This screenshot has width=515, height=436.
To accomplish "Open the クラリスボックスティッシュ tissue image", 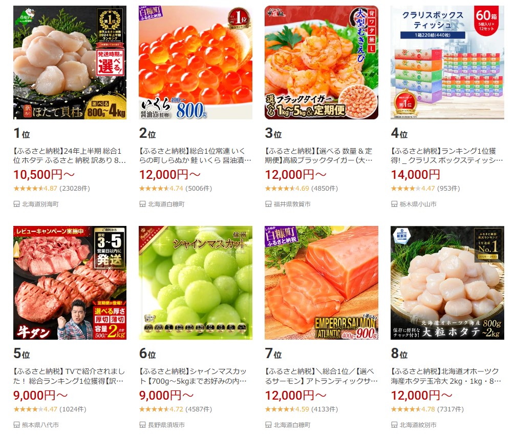I will tap(447, 63).
